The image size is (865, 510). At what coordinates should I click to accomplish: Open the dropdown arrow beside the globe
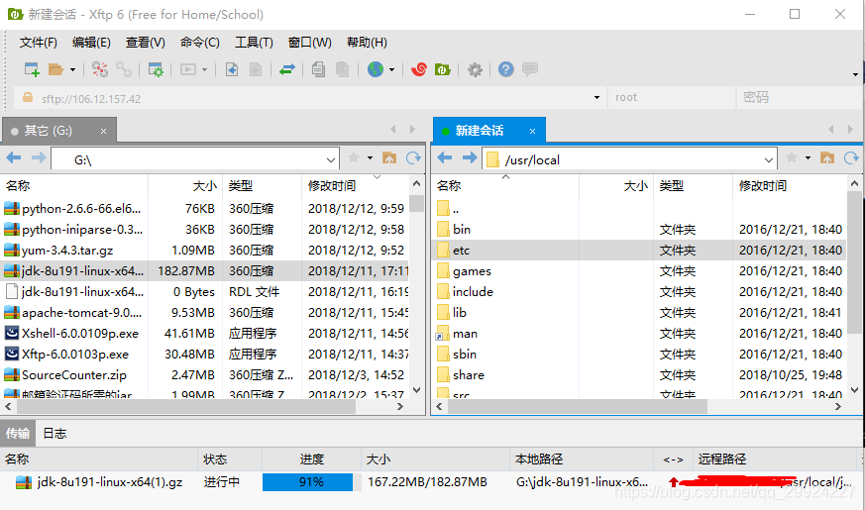[391, 70]
